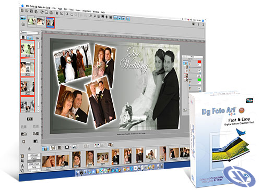The image size is (261, 190).
Task: Click the red color swatch in the right panel
Action: [x=199, y=62]
